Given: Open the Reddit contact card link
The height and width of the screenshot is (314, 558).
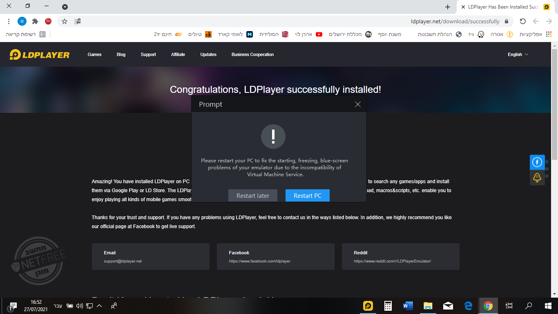Looking at the screenshot, I should tap(401, 257).
